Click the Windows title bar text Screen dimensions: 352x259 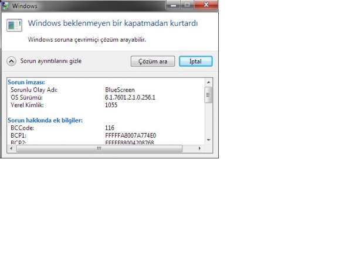[x=25, y=6]
